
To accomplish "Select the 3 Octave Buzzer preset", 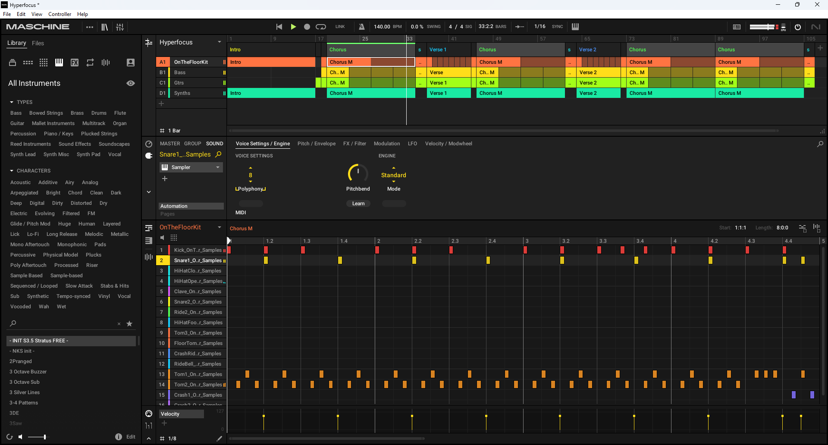I will [28, 371].
